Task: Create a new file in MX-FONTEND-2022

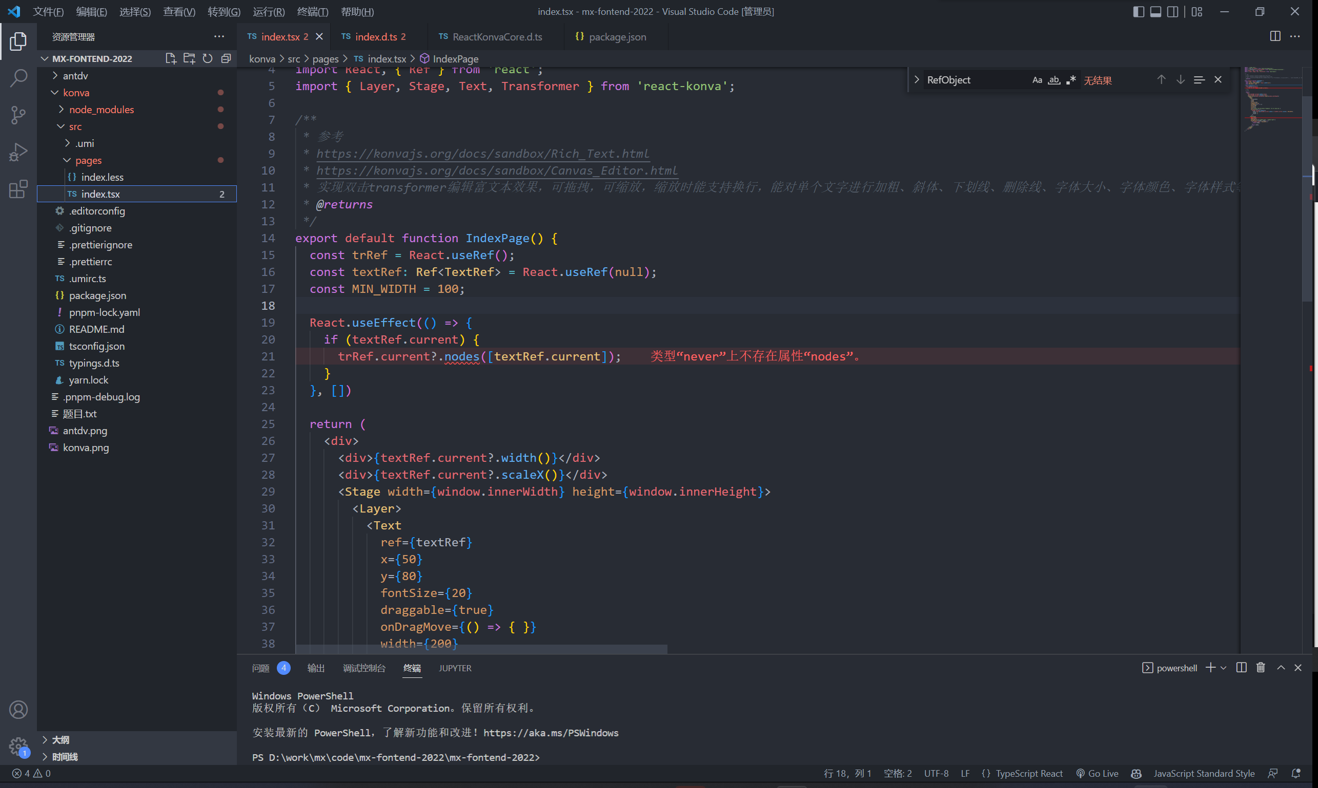Action: coord(171,58)
